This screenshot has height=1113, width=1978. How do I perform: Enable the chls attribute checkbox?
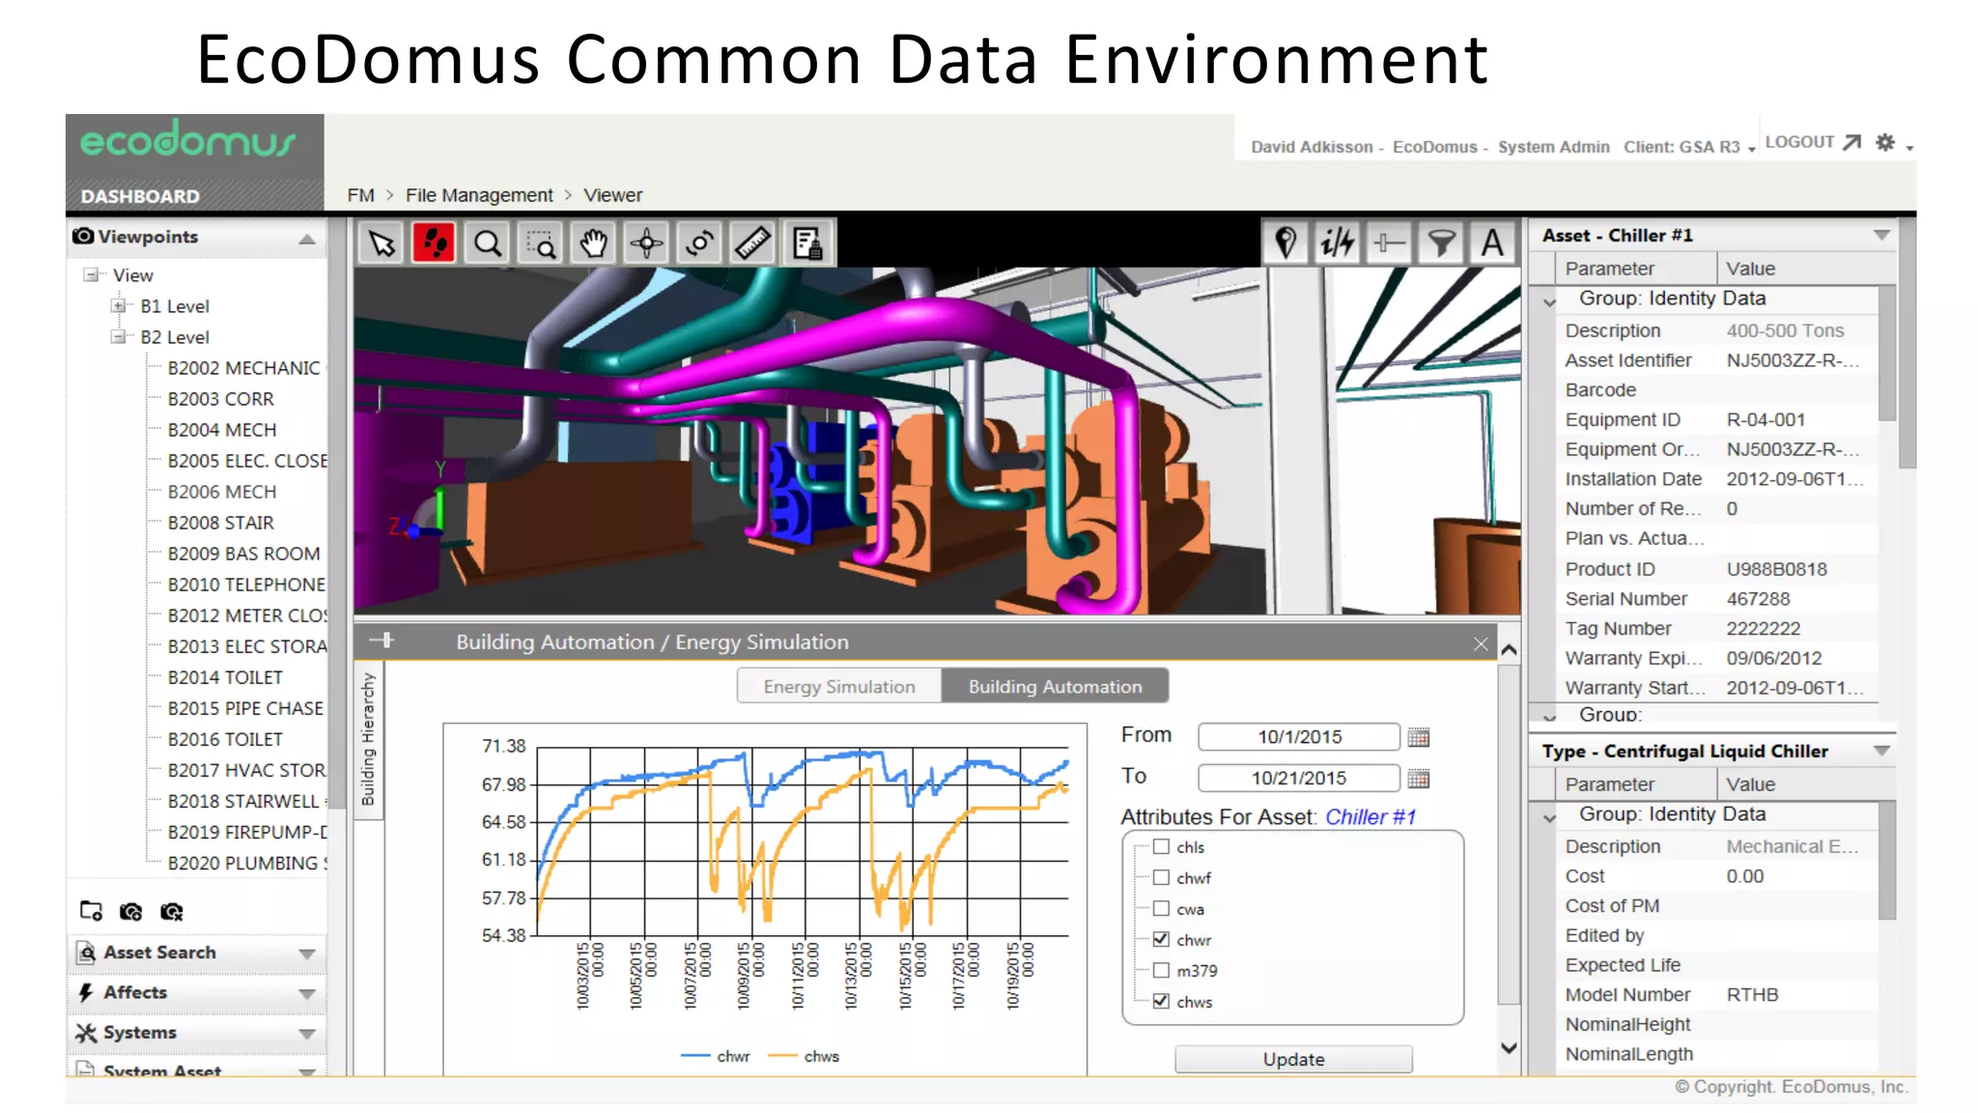(1161, 846)
